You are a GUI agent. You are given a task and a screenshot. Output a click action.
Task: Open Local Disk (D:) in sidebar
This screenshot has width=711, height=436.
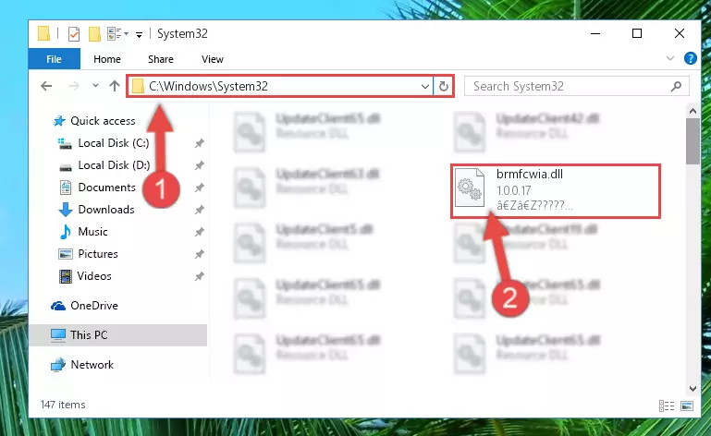[114, 165]
